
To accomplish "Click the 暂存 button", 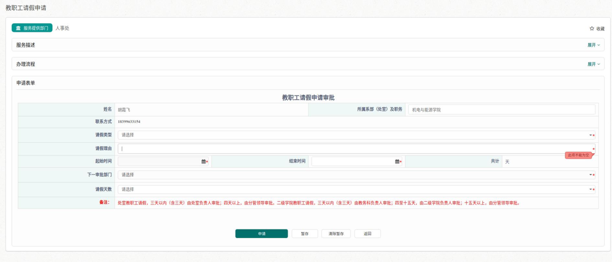I will (x=305, y=234).
